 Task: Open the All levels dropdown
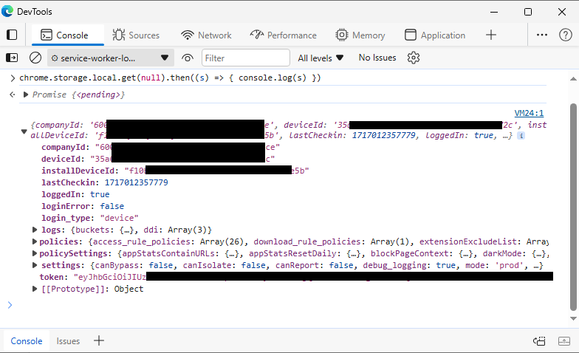[x=321, y=58]
